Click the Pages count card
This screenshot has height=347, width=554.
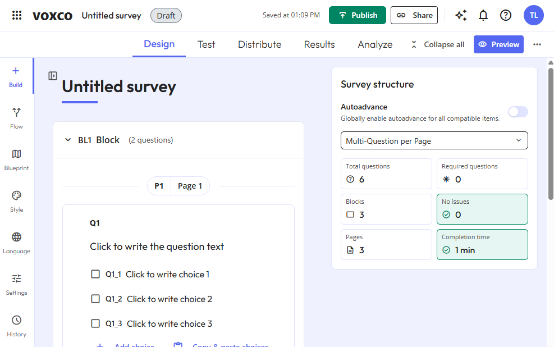coord(386,244)
